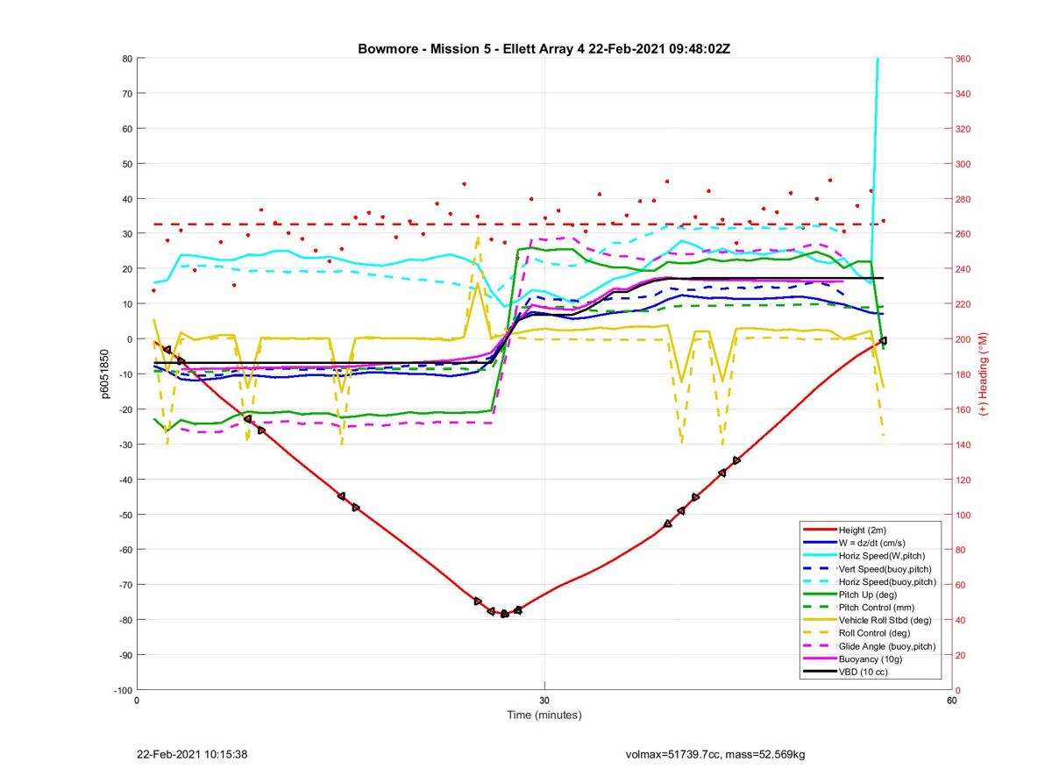Click the black y-axis tick label "10"
This screenshot has height=776, width=1052.
pyautogui.click(x=126, y=304)
